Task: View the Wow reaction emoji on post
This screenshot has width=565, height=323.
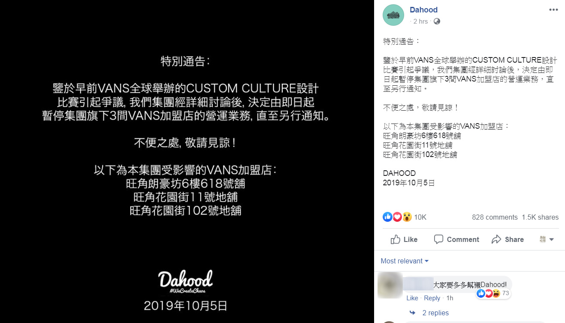Action: pyautogui.click(x=407, y=217)
